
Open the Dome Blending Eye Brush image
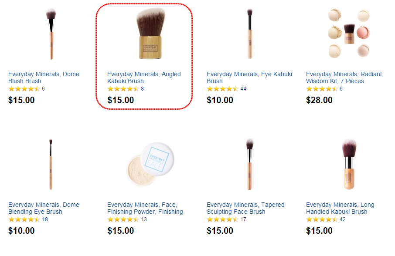(x=51, y=164)
